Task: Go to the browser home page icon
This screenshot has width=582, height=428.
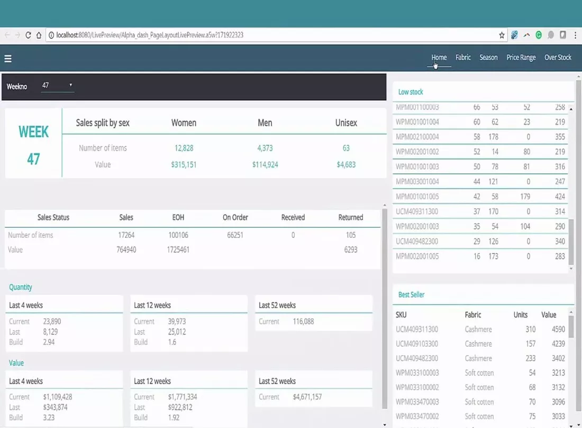Action: pos(39,35)
